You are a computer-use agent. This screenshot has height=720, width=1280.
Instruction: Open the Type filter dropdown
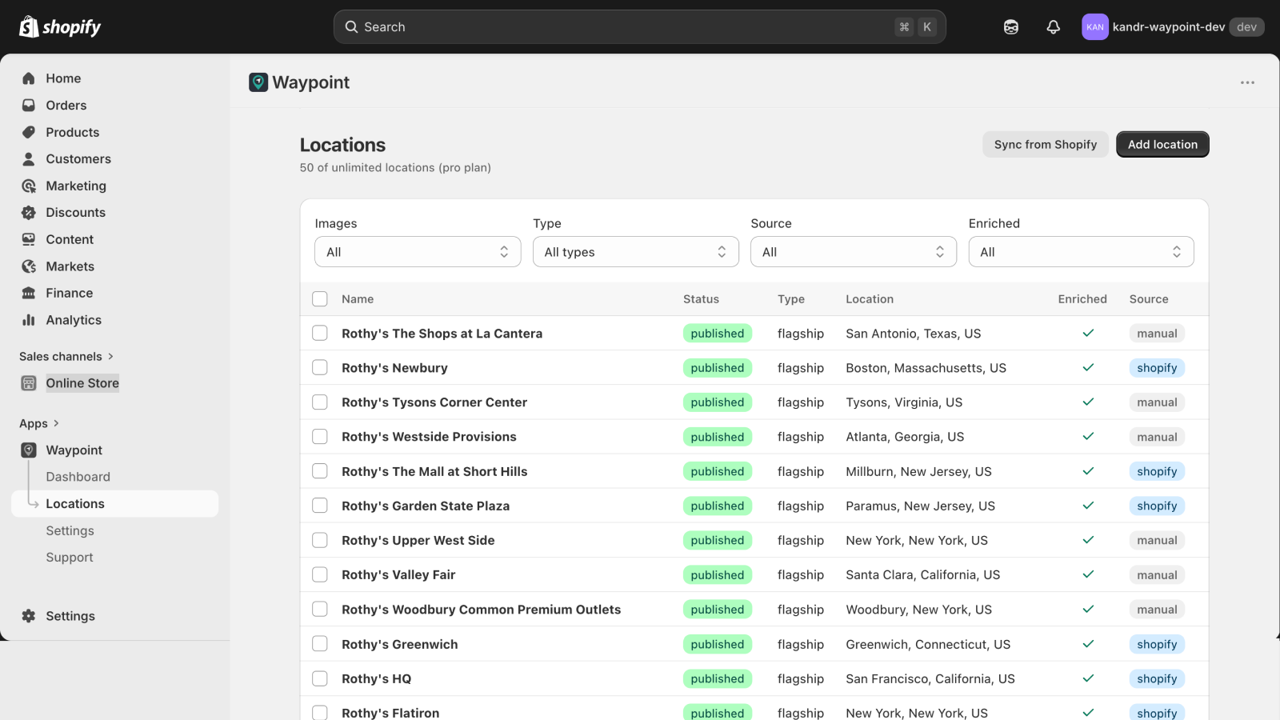pos(636,252)
